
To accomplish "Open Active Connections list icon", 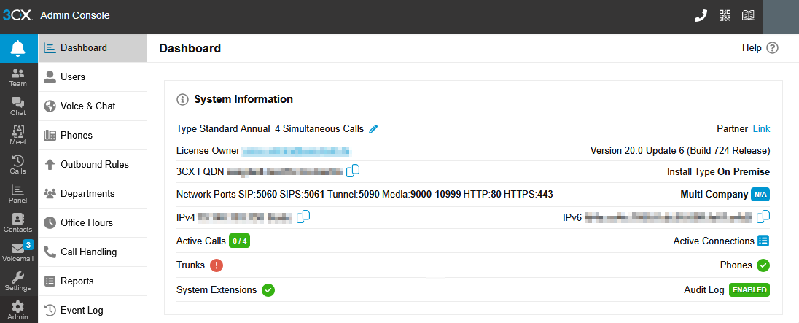I will (763, 241).
